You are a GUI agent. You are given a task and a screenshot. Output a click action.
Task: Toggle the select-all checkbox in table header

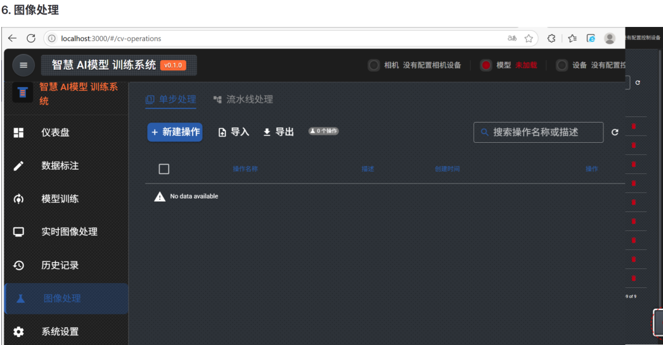click(164, 169)
